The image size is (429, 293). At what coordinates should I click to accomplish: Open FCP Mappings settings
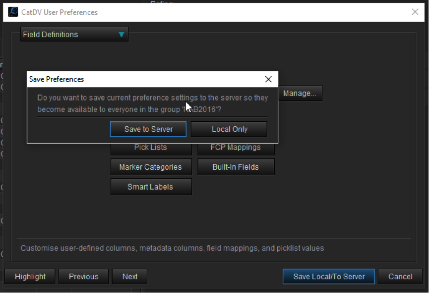pos(236,149)
